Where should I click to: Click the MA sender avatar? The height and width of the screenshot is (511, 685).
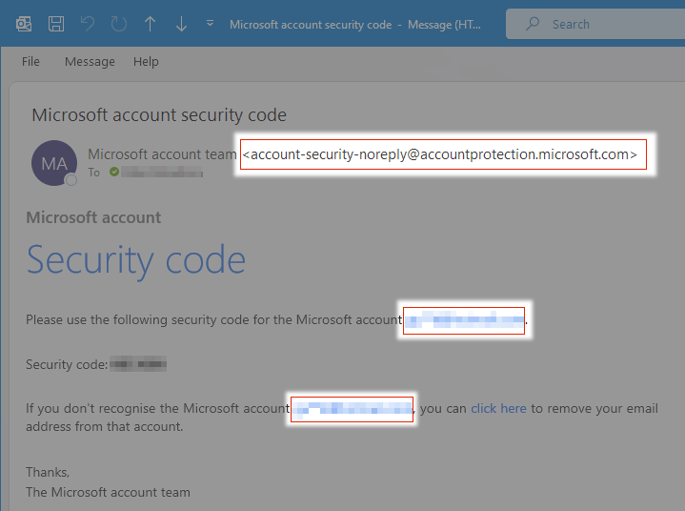[x=54, y=163]
